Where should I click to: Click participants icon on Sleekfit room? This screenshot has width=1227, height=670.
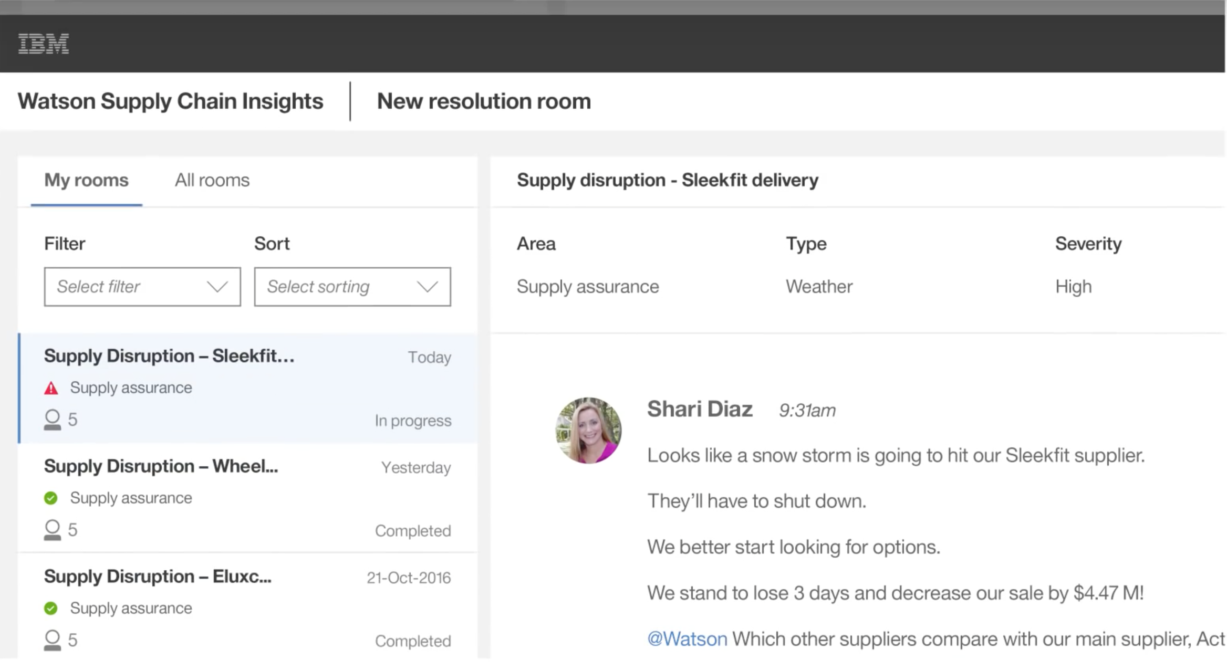[52, 420]
